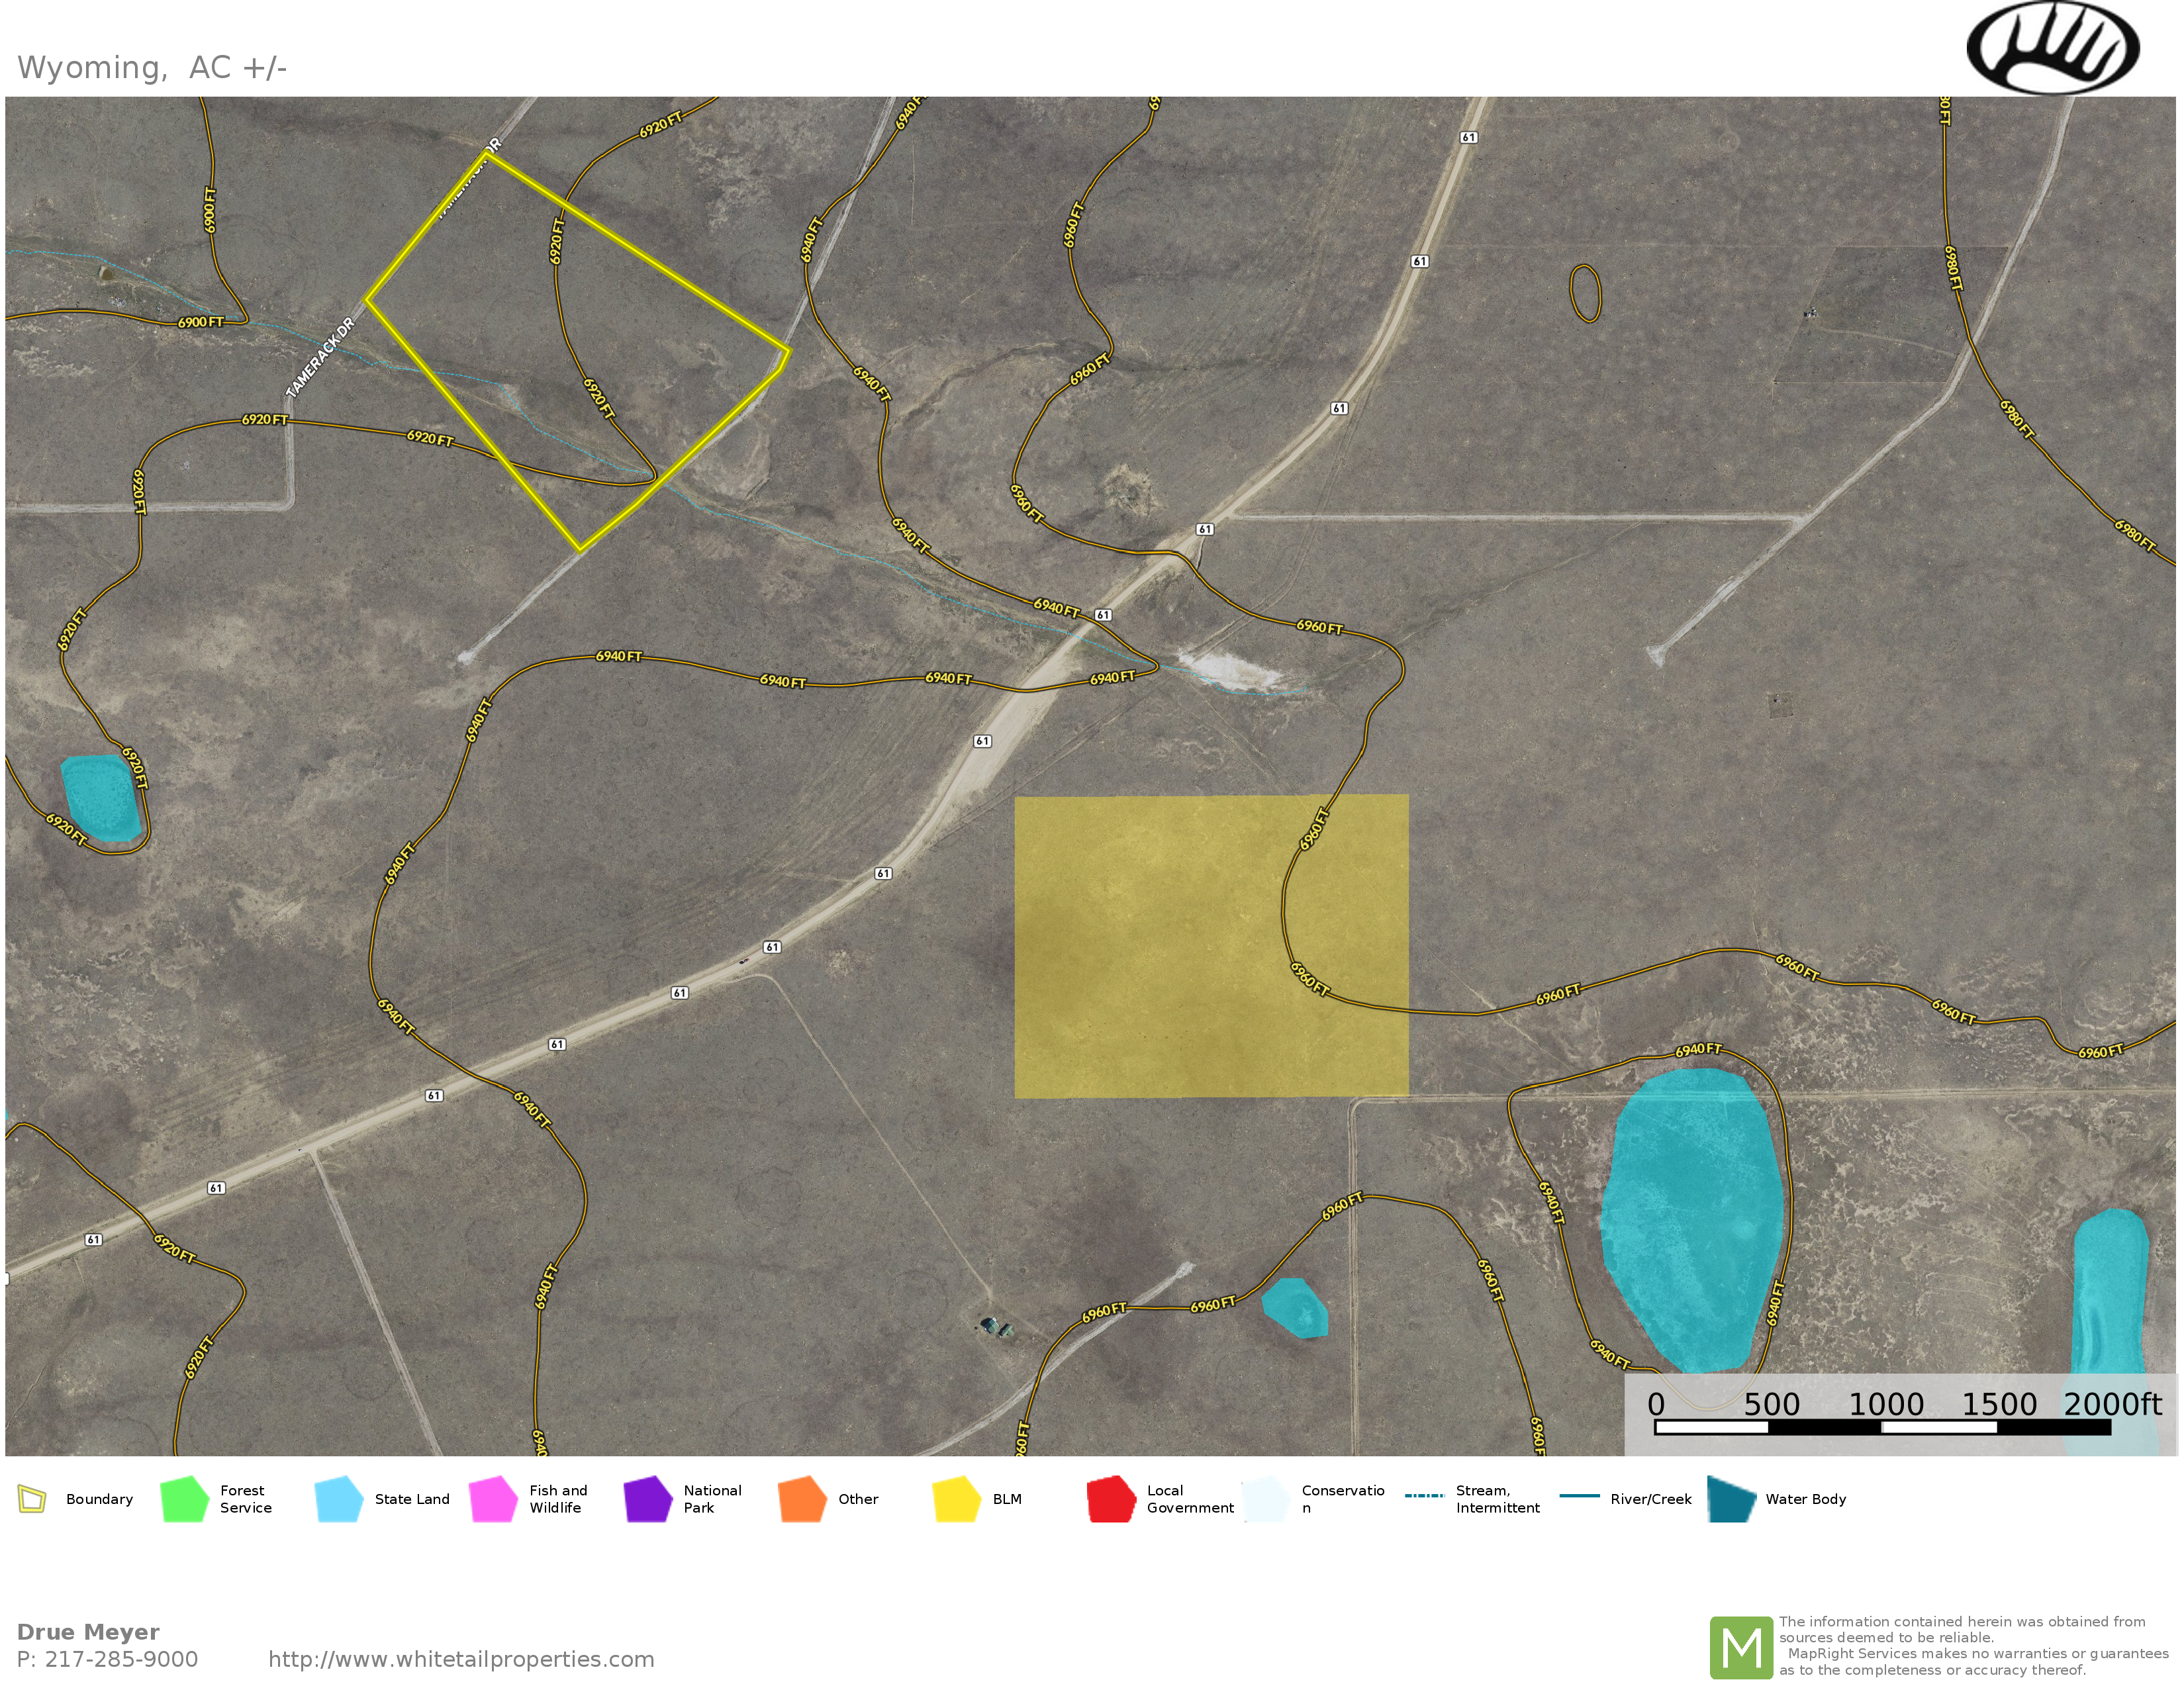Screen dimensions: 2184x1688
Task: Click the yellow BLM legend icon
Action: coord(956,1499)
